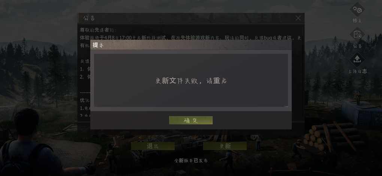
Task: Click the 退出 exit button
Action: click(x=153, y=146)
